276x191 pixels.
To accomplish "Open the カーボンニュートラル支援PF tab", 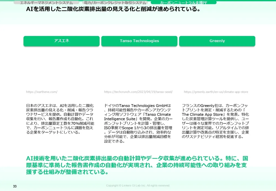I will 184,2.
